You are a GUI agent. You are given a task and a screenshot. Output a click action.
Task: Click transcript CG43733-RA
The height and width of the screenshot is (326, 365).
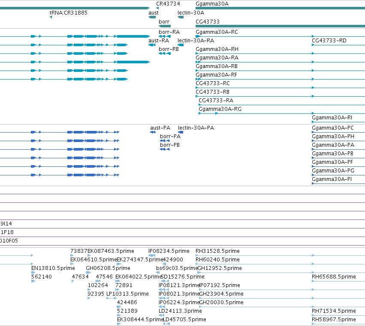pos(216,101)
